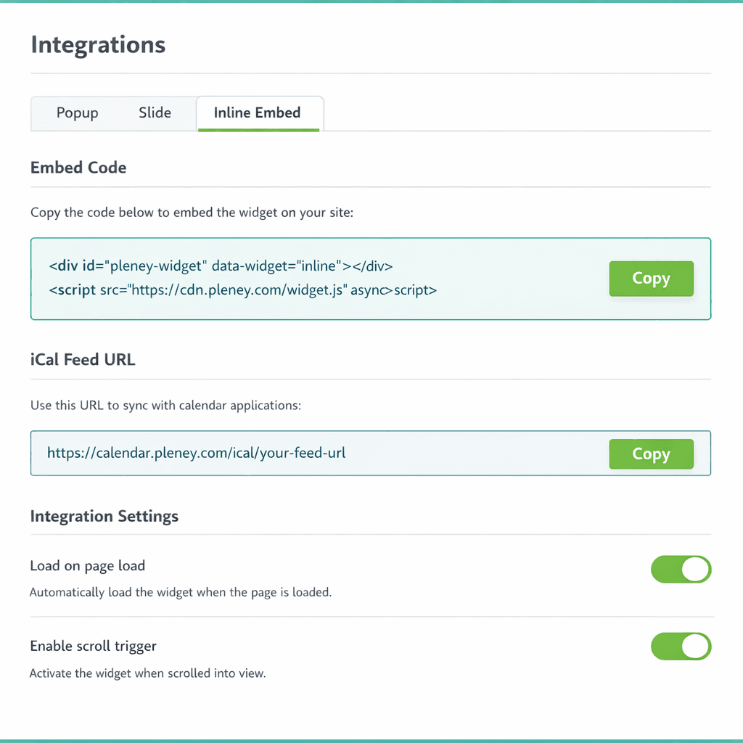
Task: Click the 'Copy the code below' instruction text
Action: [192, 213]
